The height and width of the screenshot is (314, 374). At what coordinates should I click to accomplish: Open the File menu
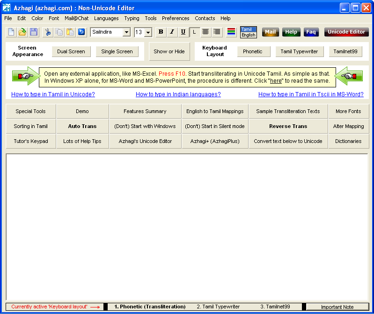pyautogui.click(x=8, y=18)
